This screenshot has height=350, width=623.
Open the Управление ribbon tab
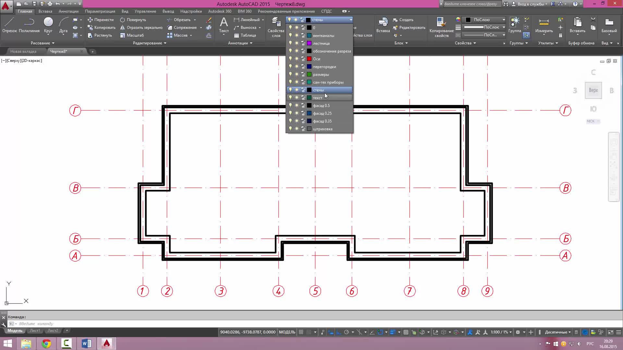coord(145,11)
